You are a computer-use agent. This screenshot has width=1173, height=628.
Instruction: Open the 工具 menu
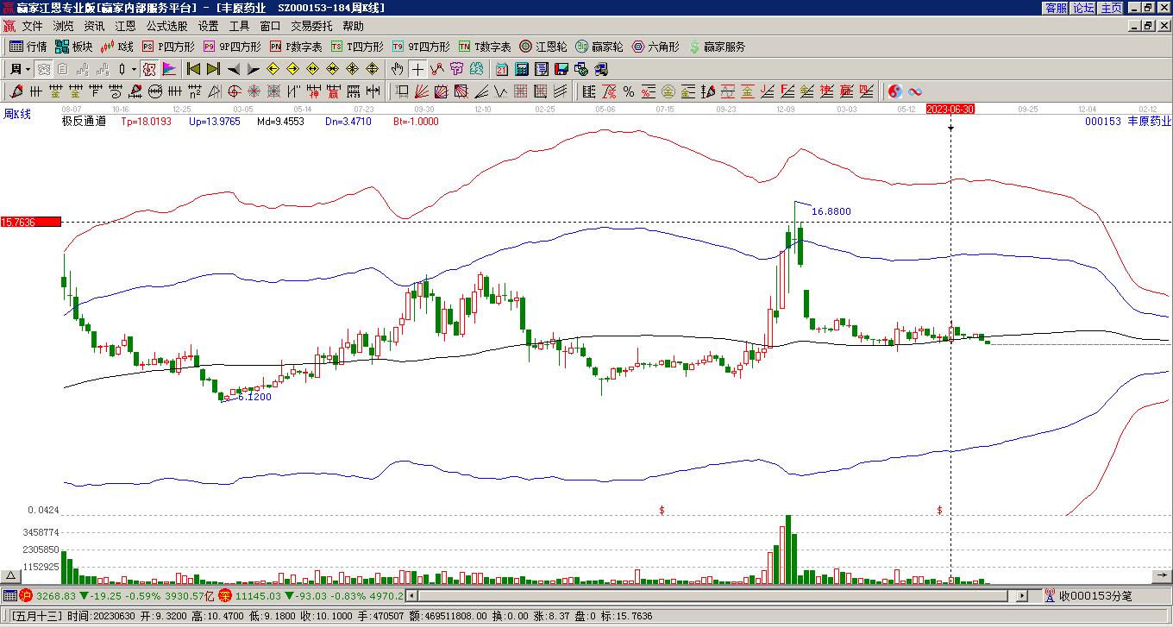tap(239, 27)
